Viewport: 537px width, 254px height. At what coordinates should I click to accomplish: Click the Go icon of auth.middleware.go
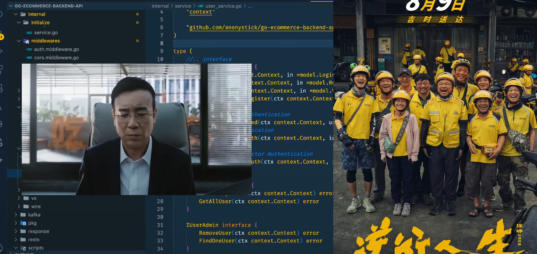29,50
